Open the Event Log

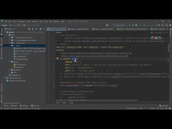click(164, 106)
